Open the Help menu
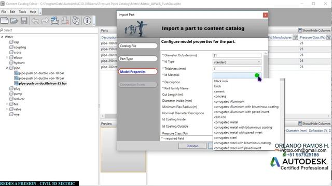This screenshot has width=332, height=186. pyautogui.click(x=33, y=12)
